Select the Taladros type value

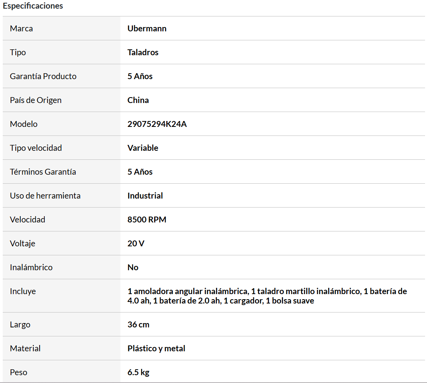point(143,52)
